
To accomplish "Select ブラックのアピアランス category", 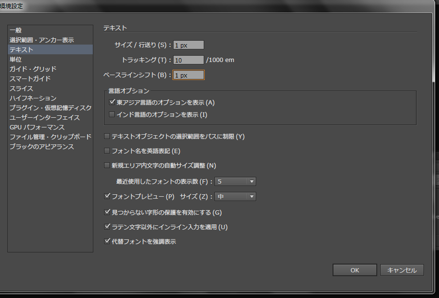I will pyautogui.click(x=51, y=146).
